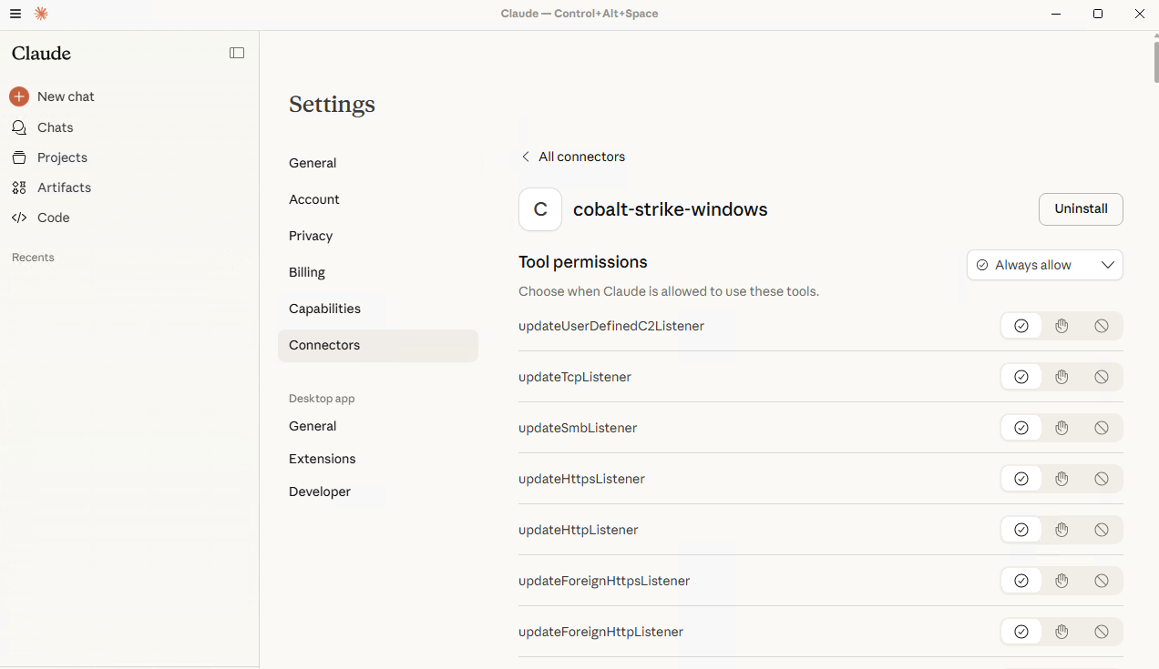Image resolution: width=1159 pixels, height=669 pixels.
Task: Open Artifacts in the sidebar
Action: pos(64,188)
